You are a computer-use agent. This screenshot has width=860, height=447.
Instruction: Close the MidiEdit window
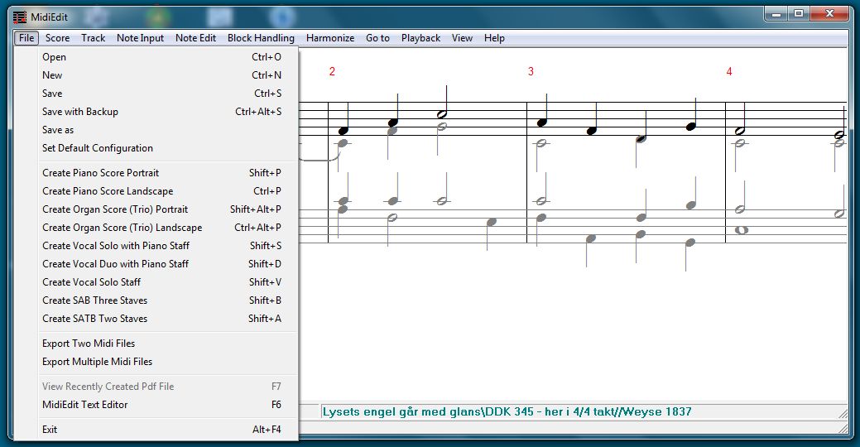point(829,14)
